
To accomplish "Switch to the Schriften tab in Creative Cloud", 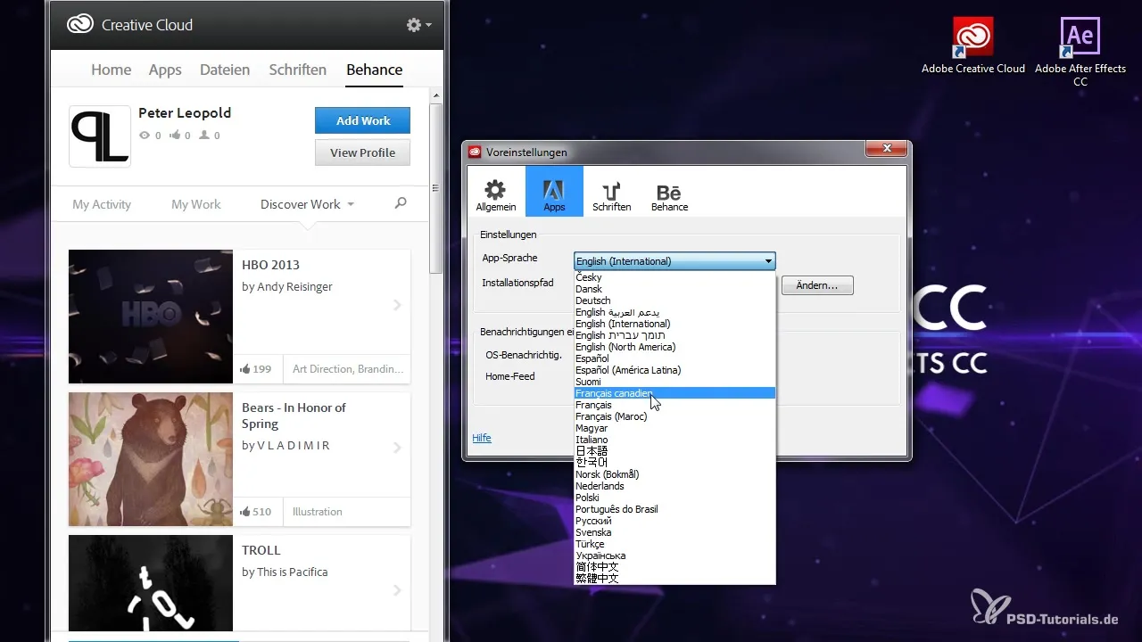I will (297, 70).
